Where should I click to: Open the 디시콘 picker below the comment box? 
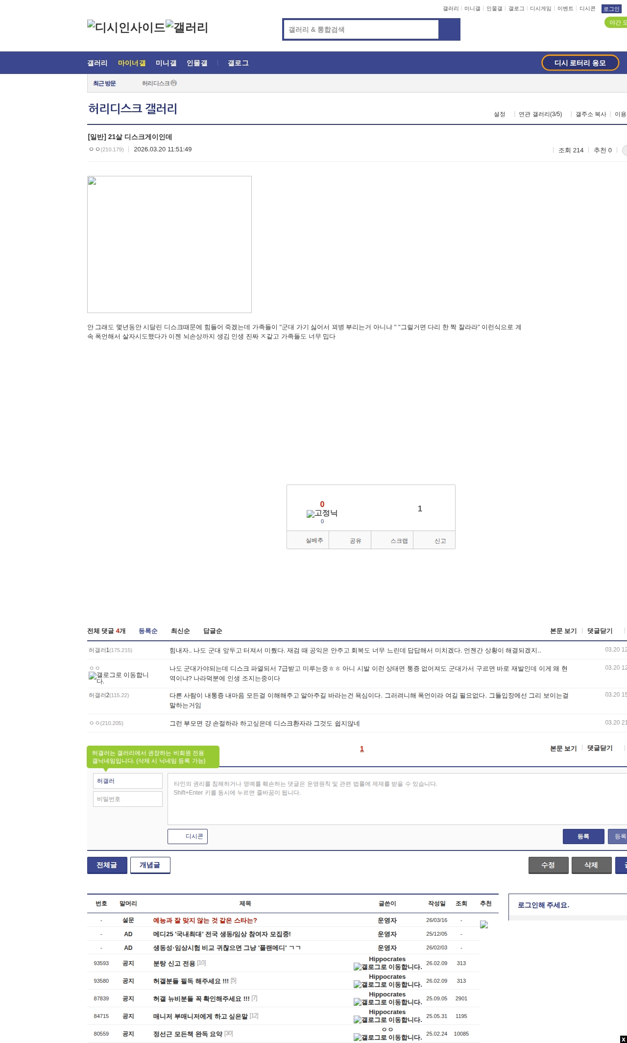coord(188,836)
